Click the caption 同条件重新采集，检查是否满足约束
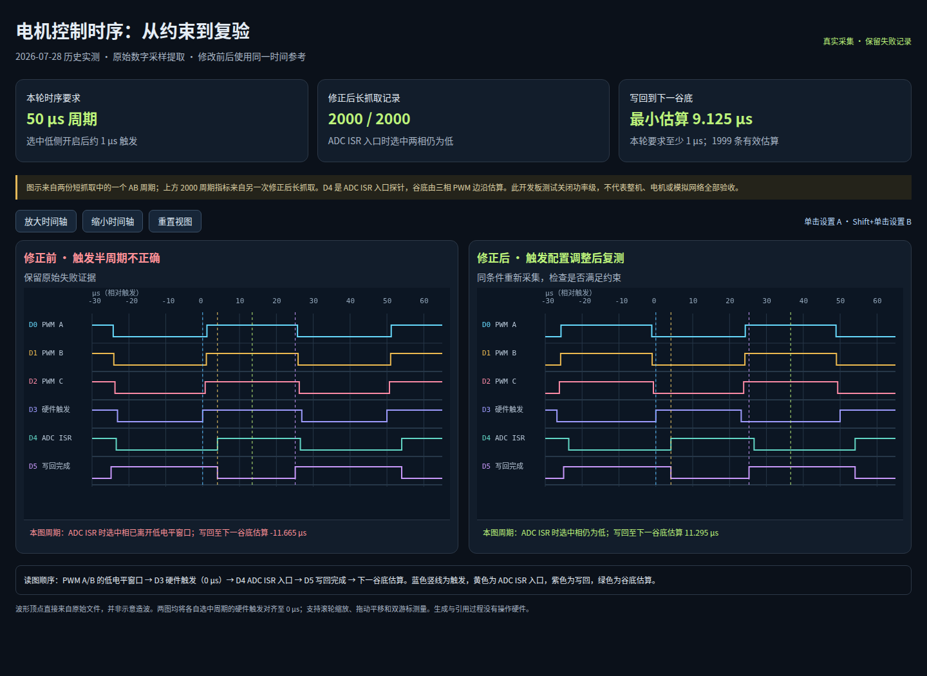This screenshot has height=676, width=927. pyautogui.click(x=549, y=277)
